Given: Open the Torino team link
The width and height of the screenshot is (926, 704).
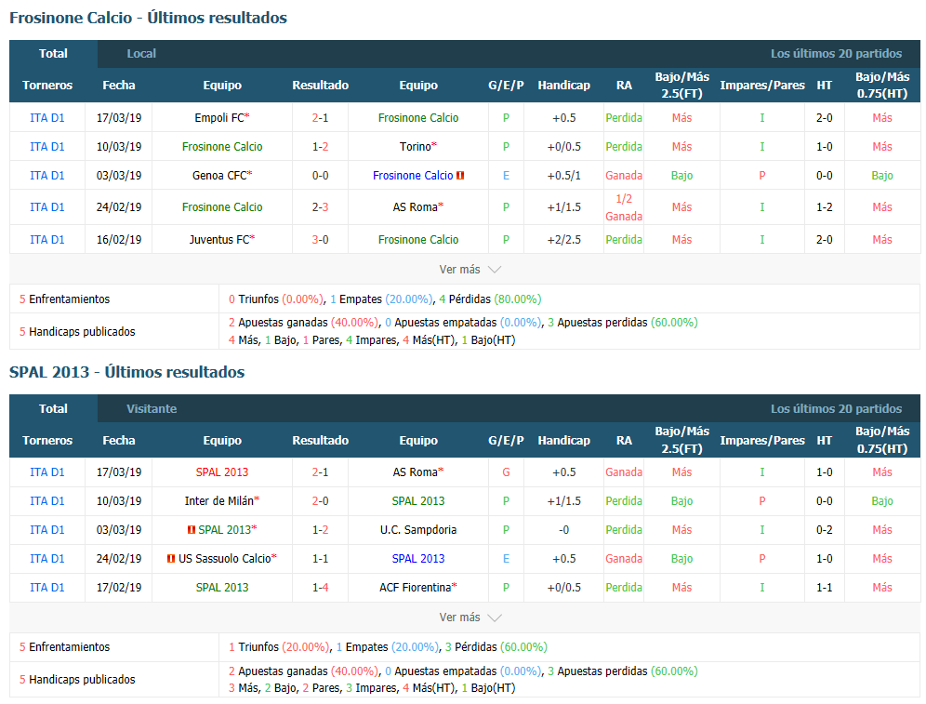Looking at the screenshot, I should (416, 146).
